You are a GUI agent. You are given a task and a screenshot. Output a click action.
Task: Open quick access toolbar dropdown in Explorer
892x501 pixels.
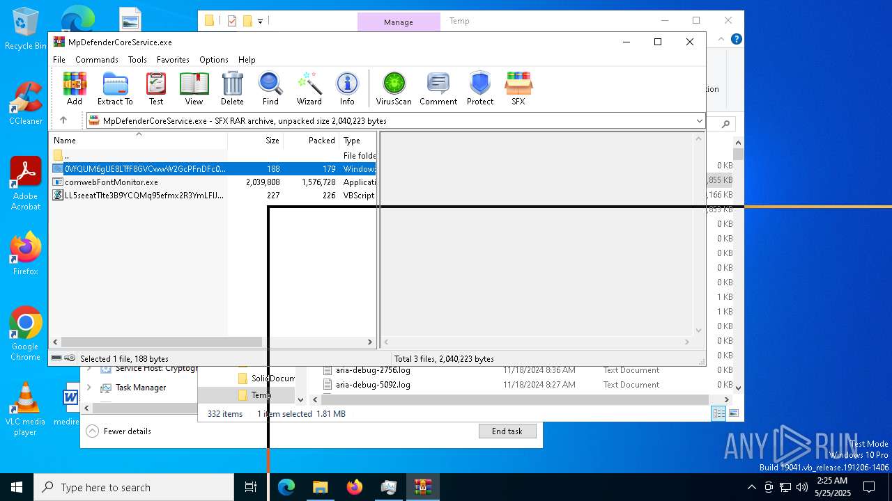tap(260, 21)
